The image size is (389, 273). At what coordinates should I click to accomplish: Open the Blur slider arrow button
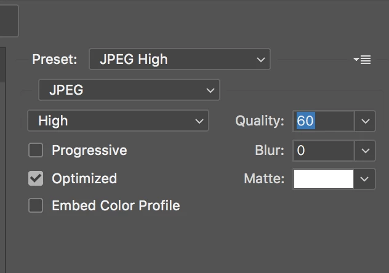point(366,150)
